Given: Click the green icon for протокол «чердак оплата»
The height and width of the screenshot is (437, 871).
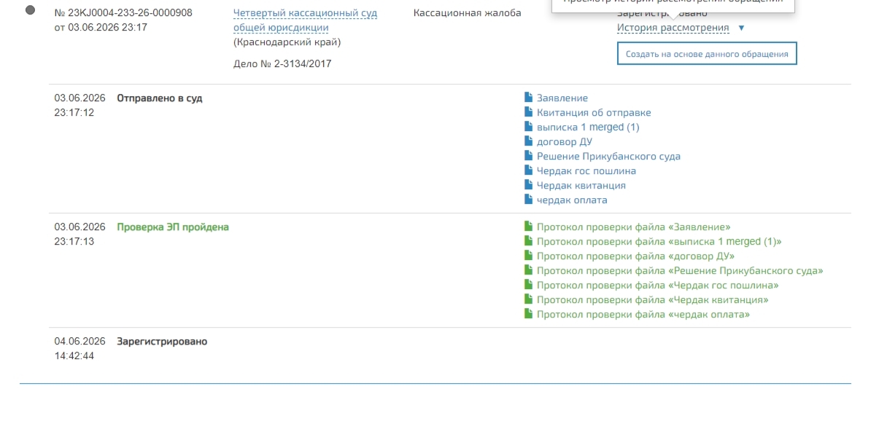Looking at the screenshot, I should [528, 313].
